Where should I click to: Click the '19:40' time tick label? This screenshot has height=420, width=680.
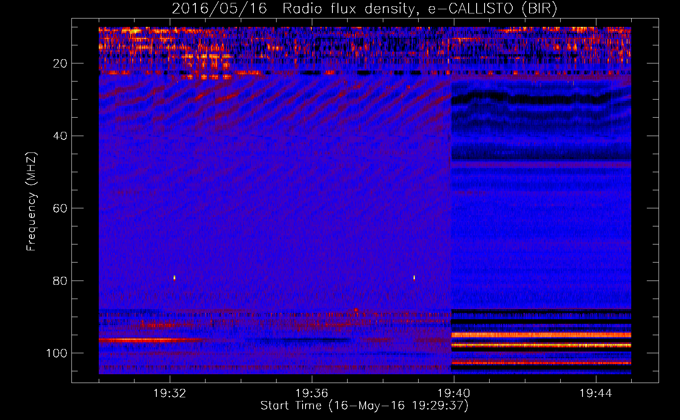click(x=454, y=394)
